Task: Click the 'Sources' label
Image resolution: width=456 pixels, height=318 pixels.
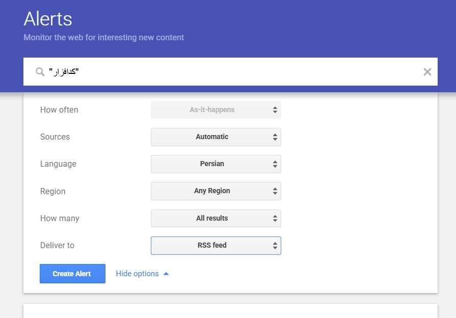Action: [55, 137]
